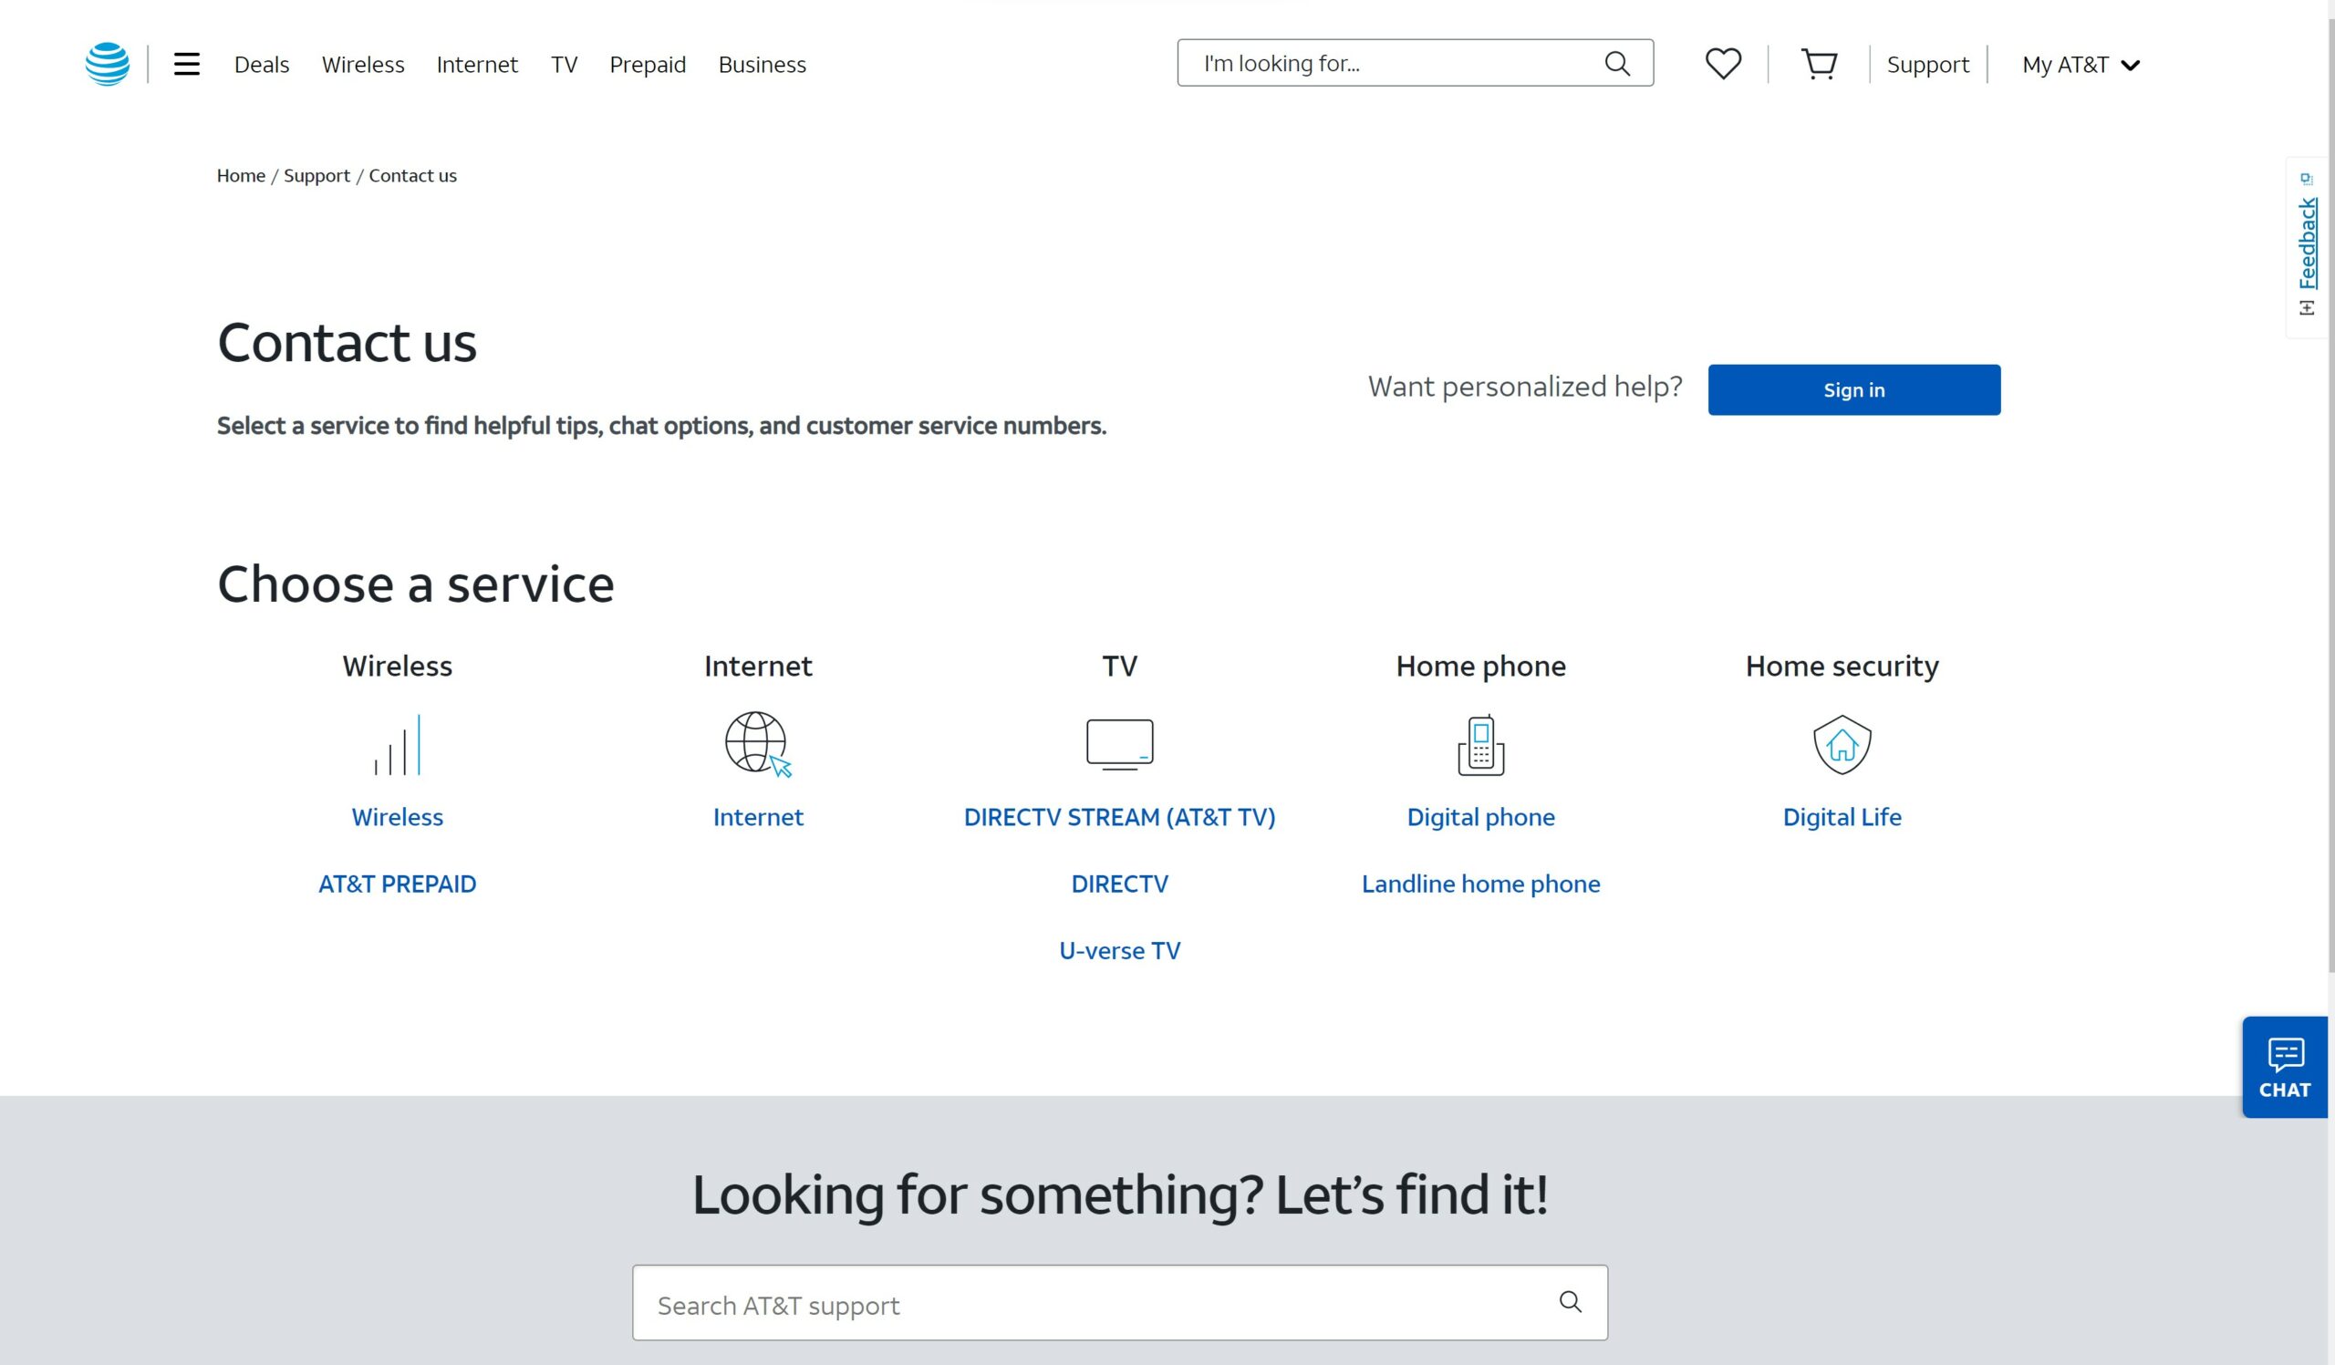The height and width of the screenshot is (1365, 2335).
Task: Click the Sign in button
Action: point(1854,390)
